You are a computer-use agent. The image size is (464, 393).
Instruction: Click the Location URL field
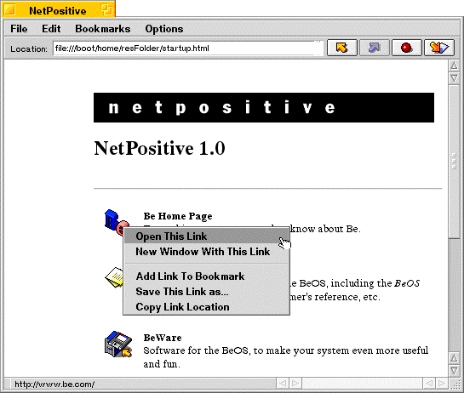point(187,48)
